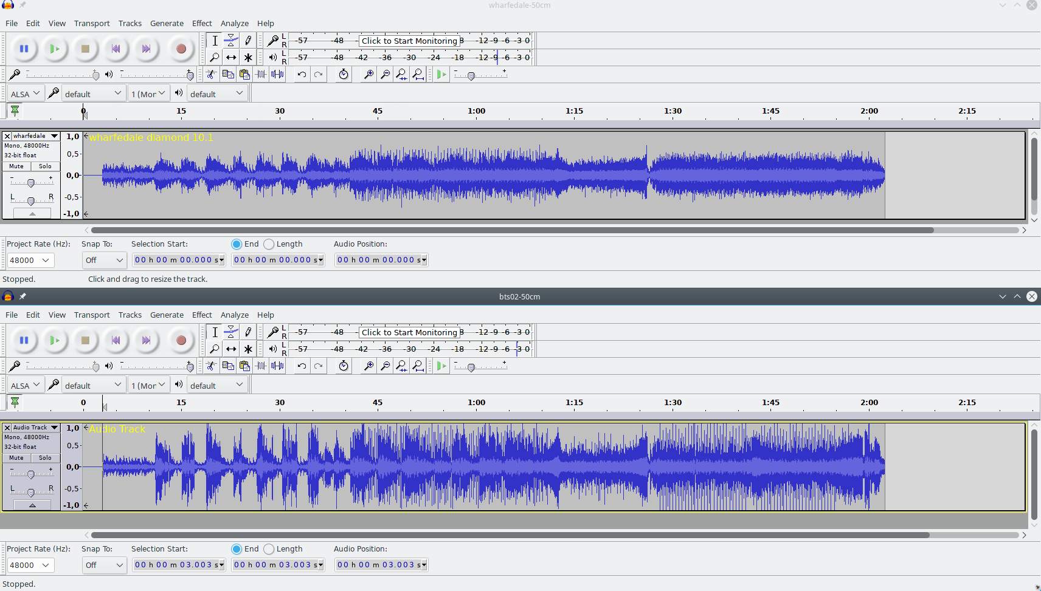Click Record in the bts02-50cm window
The image size is (1041, 591).
[181, 340]
